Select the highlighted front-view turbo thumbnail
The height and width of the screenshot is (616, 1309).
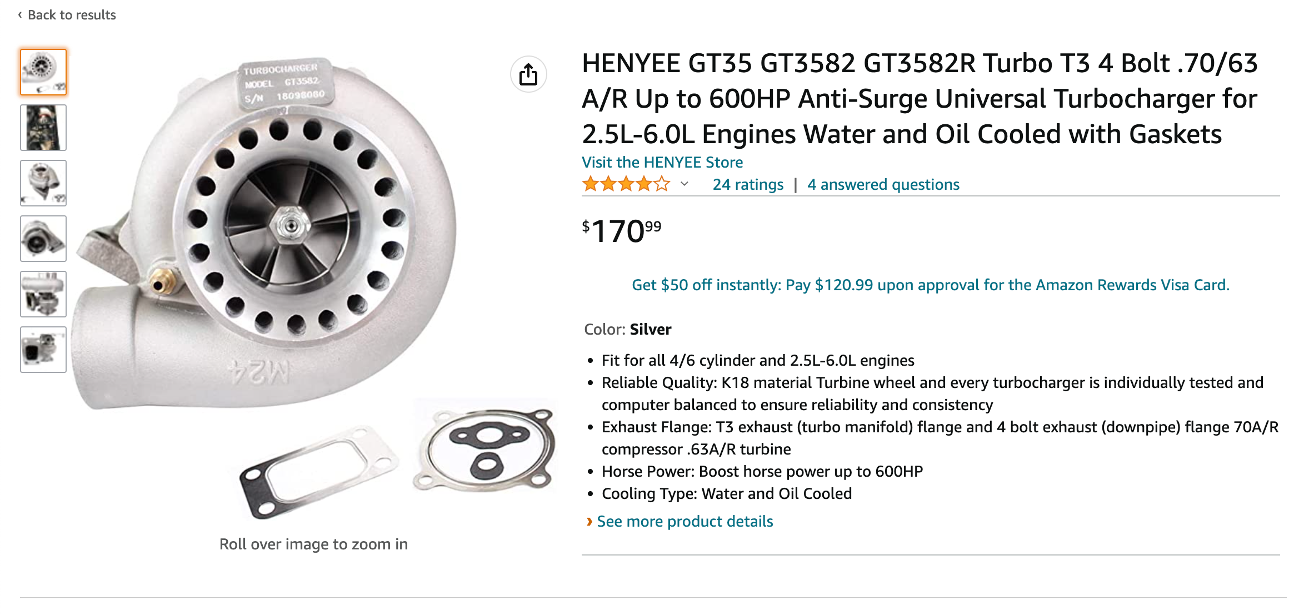click(43, 72)
